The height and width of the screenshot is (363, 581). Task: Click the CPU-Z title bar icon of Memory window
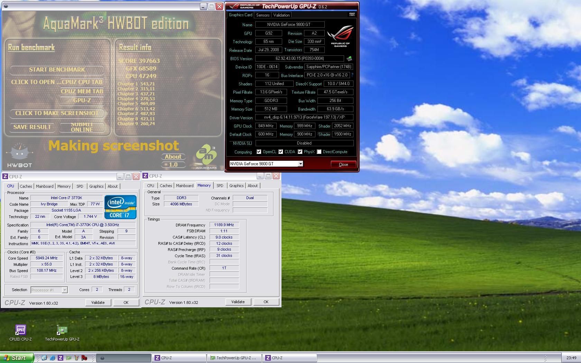coord(145,176)
